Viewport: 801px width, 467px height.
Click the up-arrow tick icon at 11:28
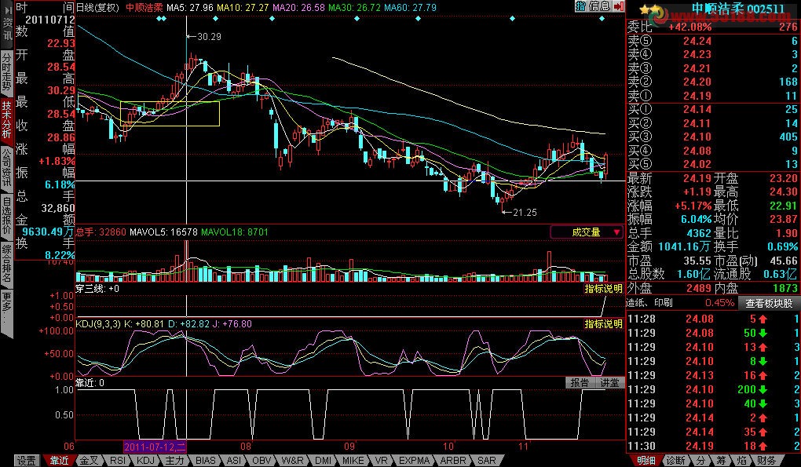point(763,319)
